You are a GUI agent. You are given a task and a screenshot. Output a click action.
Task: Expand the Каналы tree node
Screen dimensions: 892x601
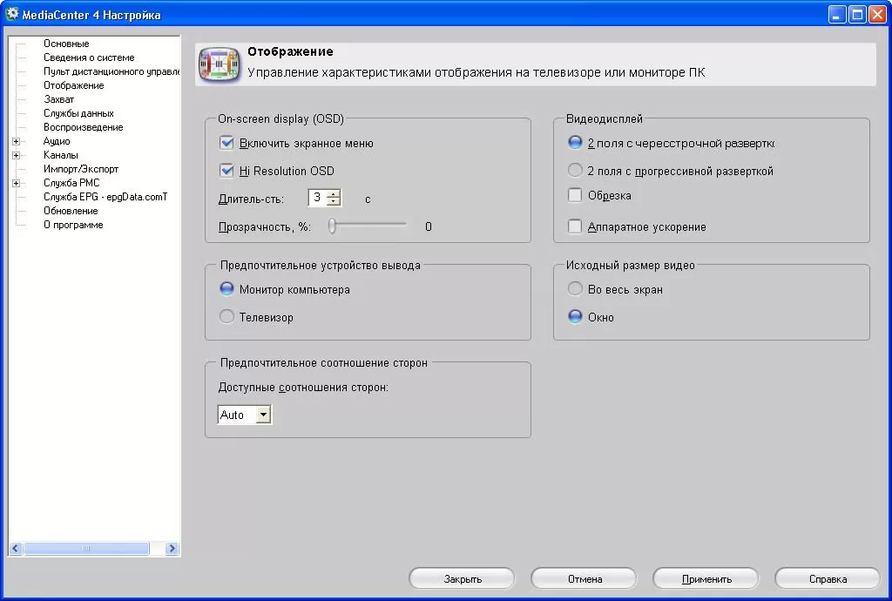[16, 156]
